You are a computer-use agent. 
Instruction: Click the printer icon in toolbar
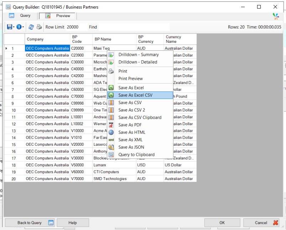(x=39, y=27)
